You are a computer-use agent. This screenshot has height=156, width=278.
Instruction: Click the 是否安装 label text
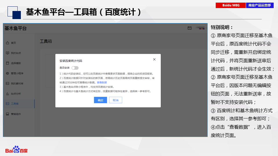(65, 68)
